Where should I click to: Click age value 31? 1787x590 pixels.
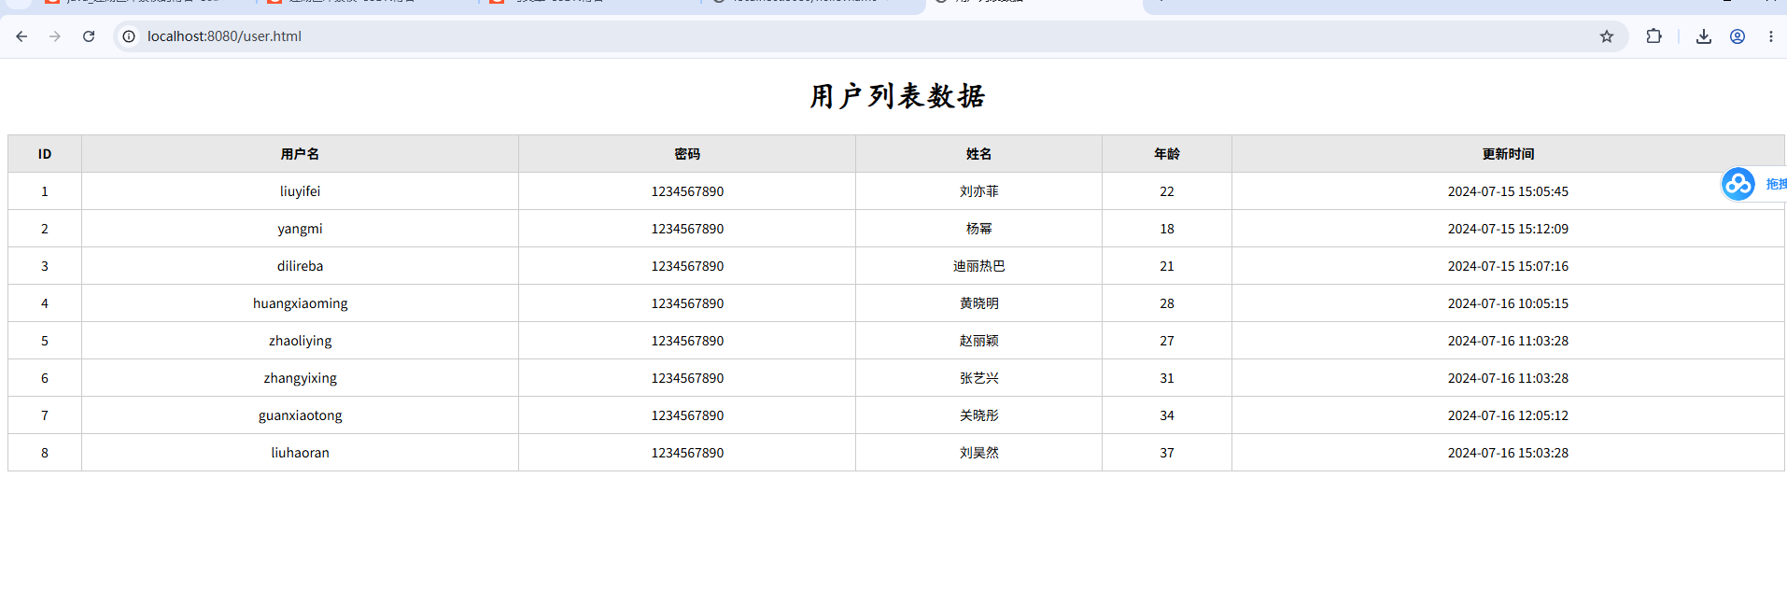[x=1167, y=378]
